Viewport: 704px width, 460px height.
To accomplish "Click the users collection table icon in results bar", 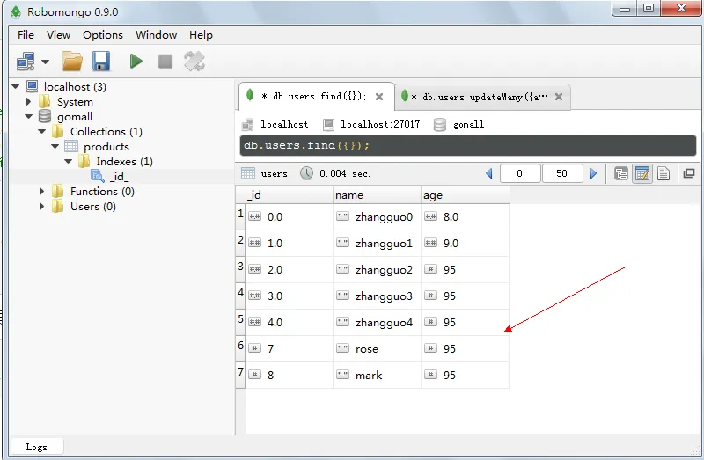I will tap(248, 173).
